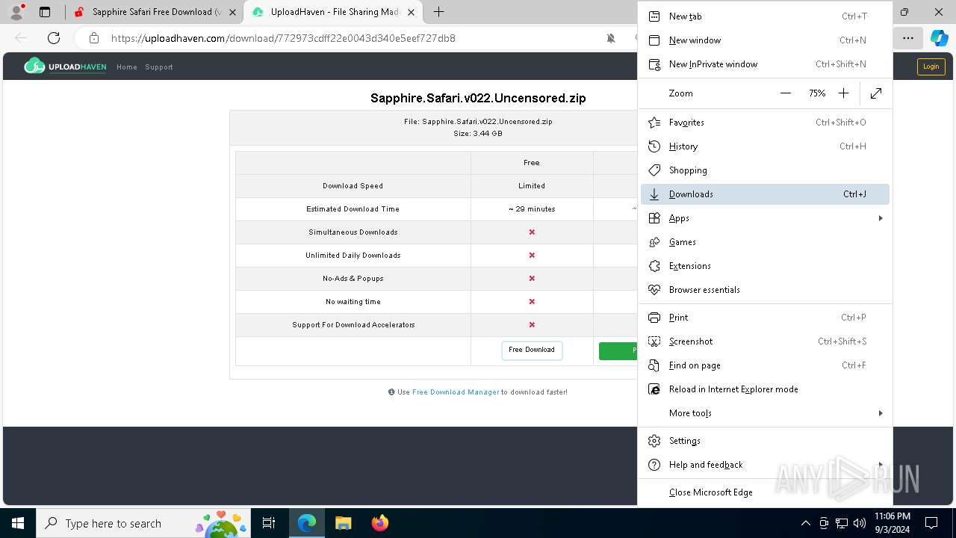
Task: Select Screenshot from the menu
Action: click(765, 341)
